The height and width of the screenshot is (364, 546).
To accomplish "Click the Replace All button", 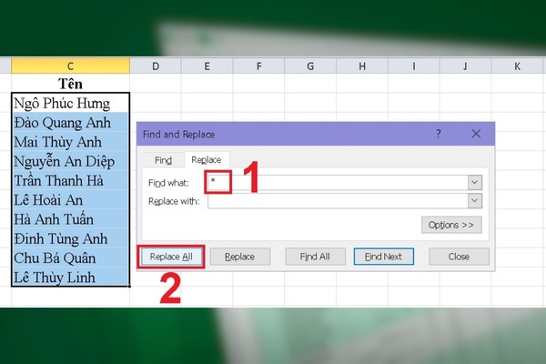I will (x=171, y=257).
